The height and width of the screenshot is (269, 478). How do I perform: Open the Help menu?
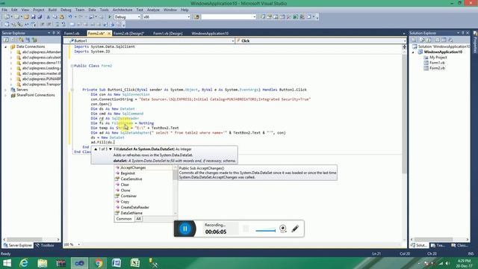[x=184, y=10]
